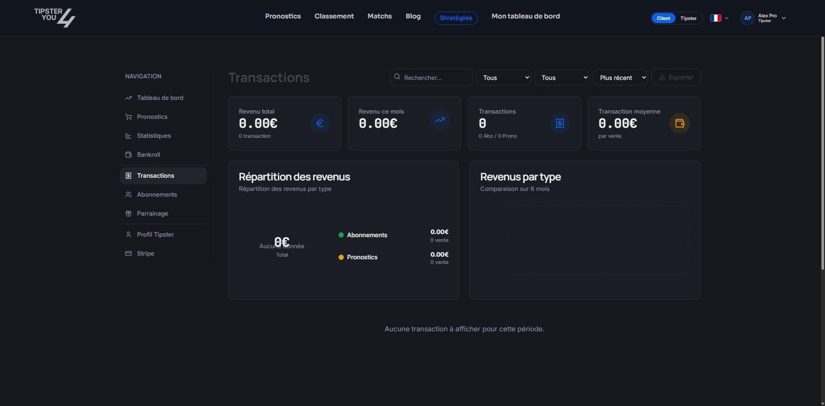Open Matchs in top navigation
The image size is (825, 406).
point(379,16)
